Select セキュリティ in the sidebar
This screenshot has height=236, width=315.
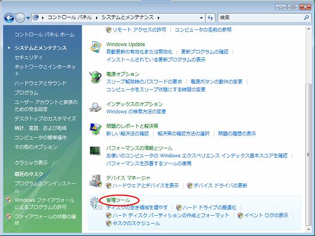pos(28,57)
